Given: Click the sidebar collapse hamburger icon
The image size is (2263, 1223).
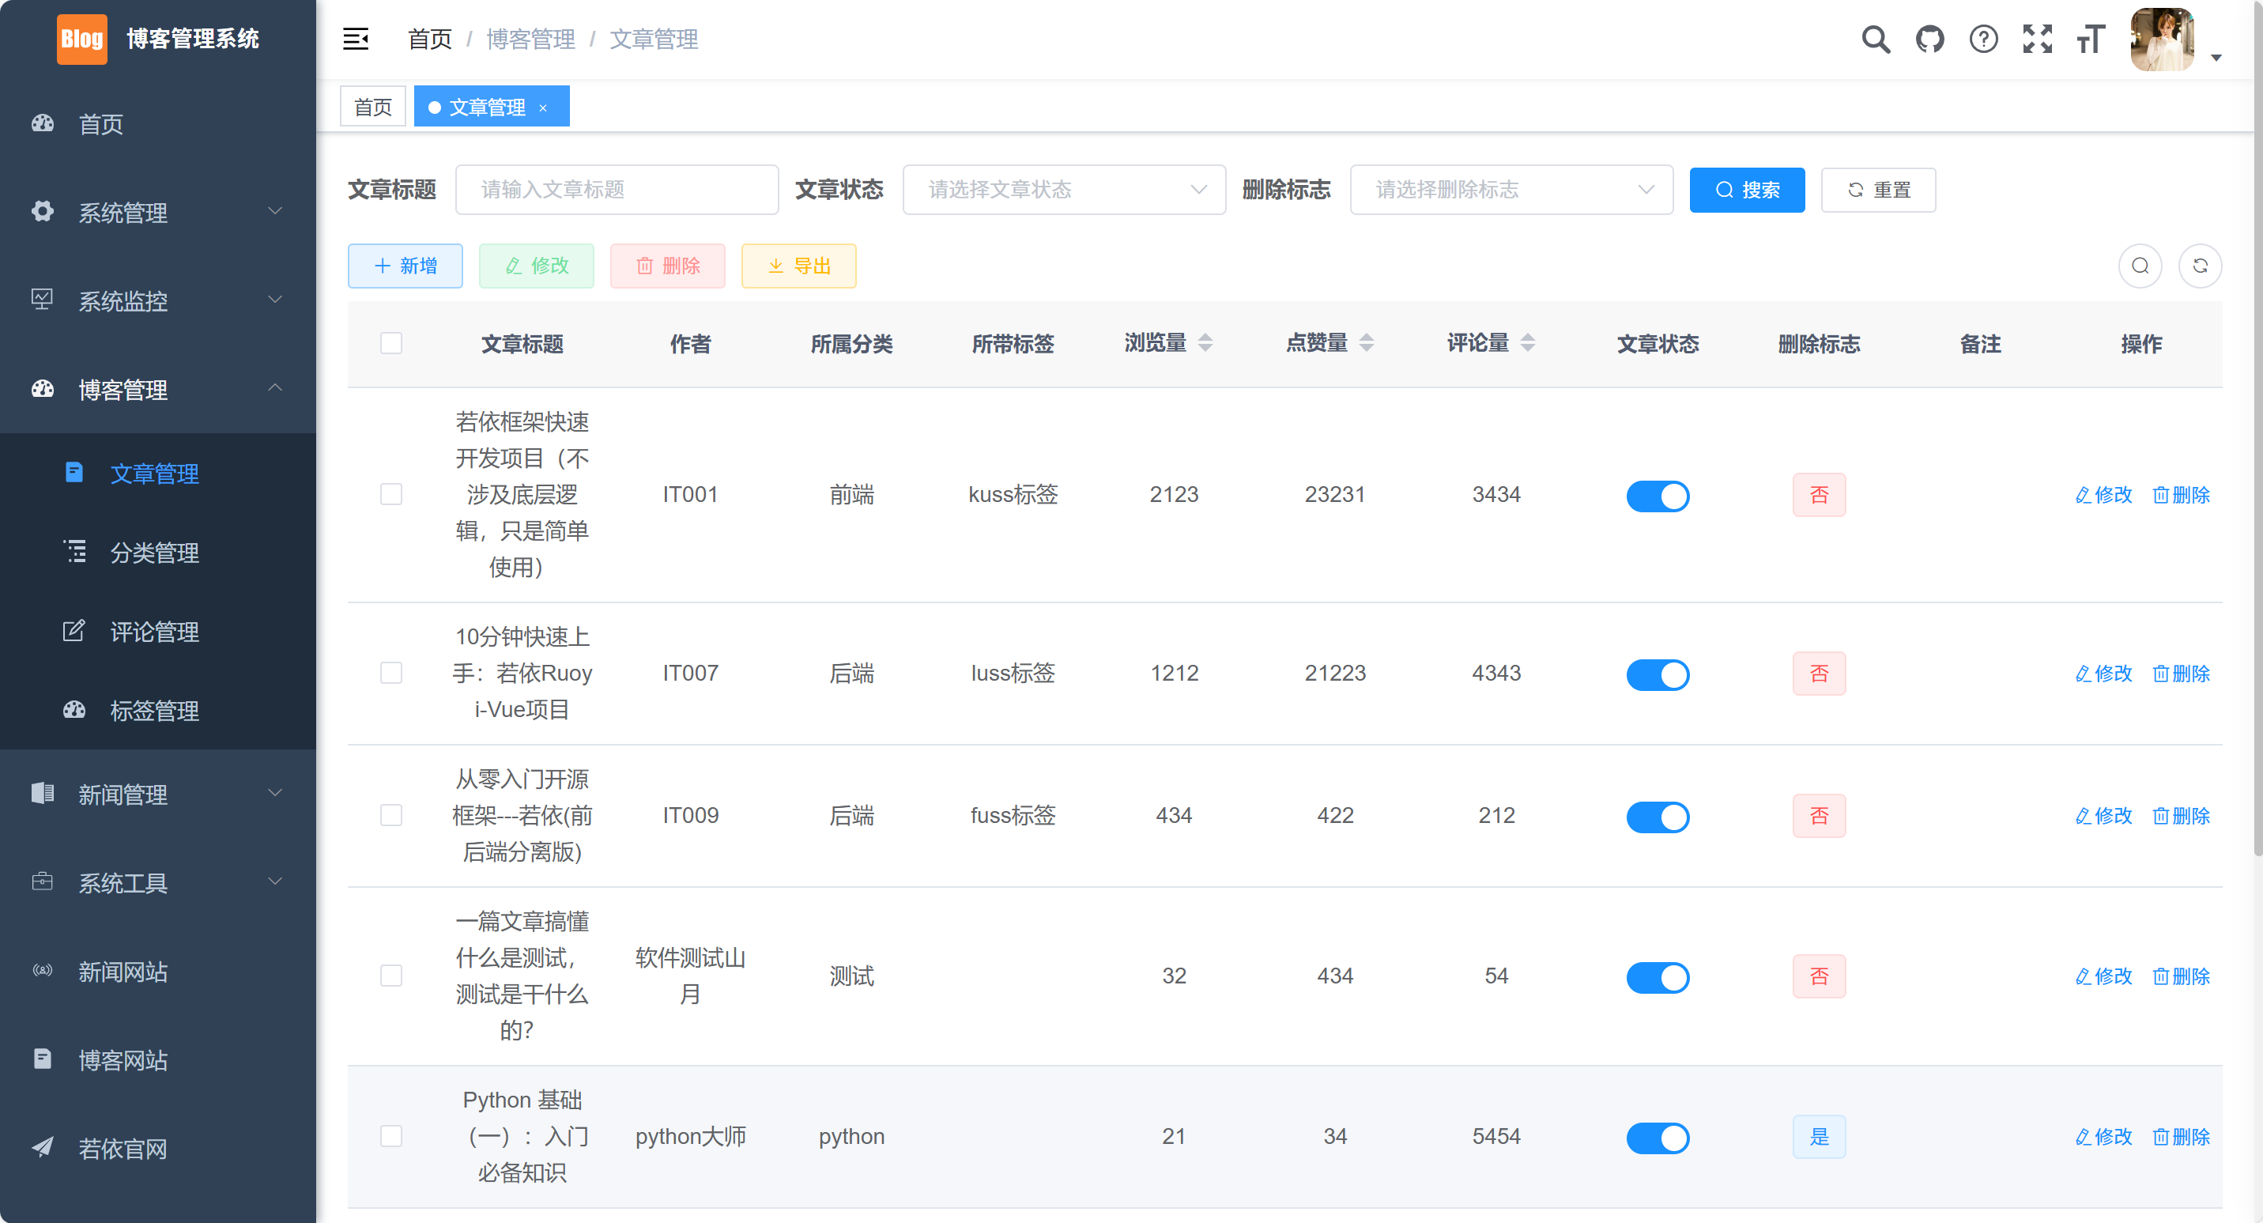Looking at the screenshot, I should 355,39.
